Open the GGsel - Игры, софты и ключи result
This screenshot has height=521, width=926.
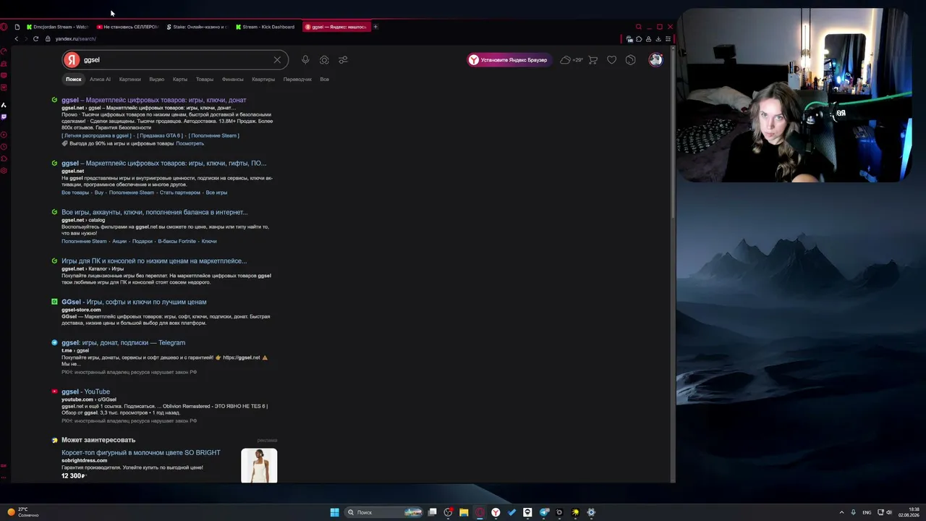[x=134, y=302]
